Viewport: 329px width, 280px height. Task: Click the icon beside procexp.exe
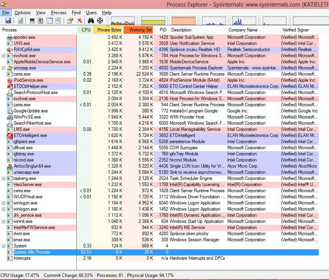point(10,68)
